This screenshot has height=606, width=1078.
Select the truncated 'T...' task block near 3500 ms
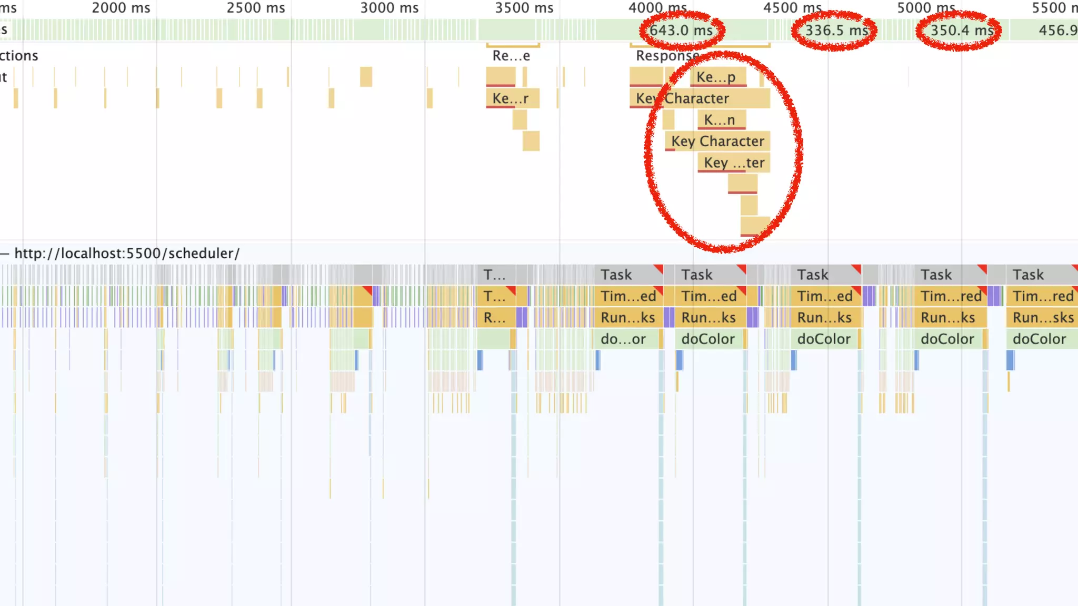[x=496, y=275]
